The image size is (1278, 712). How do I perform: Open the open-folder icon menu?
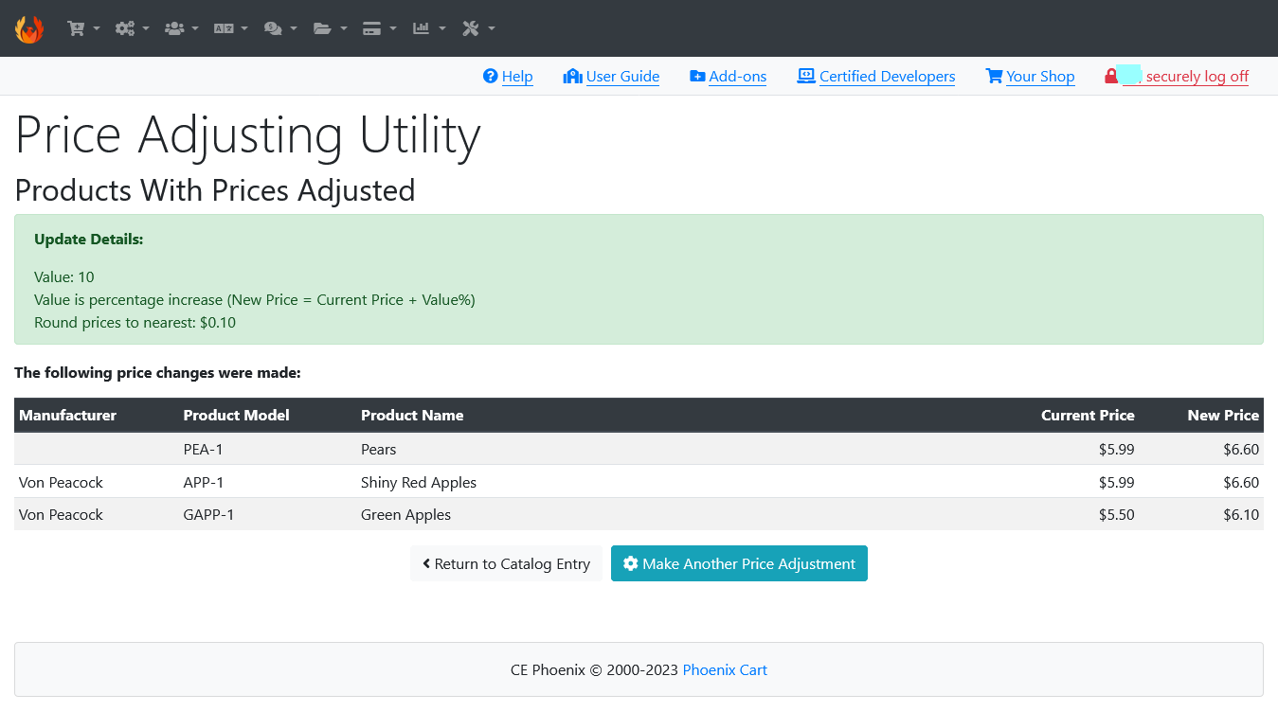click(x=331, y=28)
